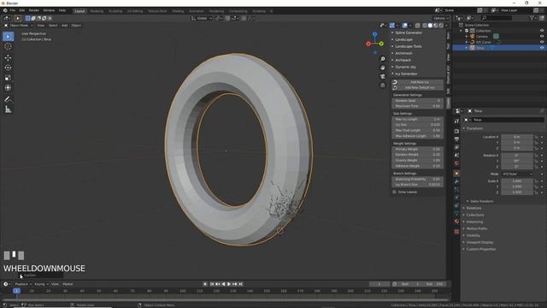This screenshot has width=547, height=308.
Task: Select the Move tool in left toolbar
Action: 8,58
